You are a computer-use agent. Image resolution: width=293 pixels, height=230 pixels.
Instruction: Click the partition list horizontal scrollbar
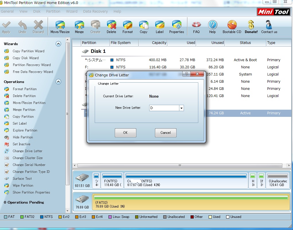tap(180, 165)
